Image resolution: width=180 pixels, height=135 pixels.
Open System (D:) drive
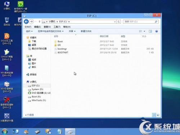click(36, 89)
